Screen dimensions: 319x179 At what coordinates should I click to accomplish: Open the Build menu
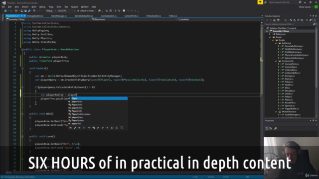point(34,7)
